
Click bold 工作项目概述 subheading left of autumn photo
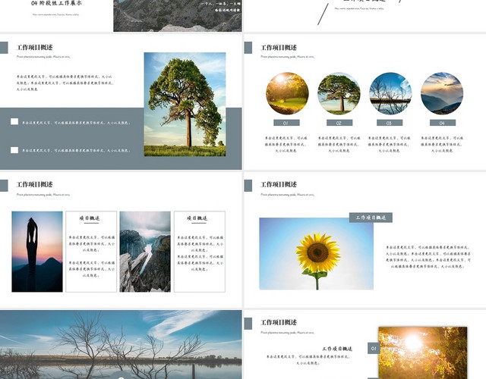click(337, 349)
